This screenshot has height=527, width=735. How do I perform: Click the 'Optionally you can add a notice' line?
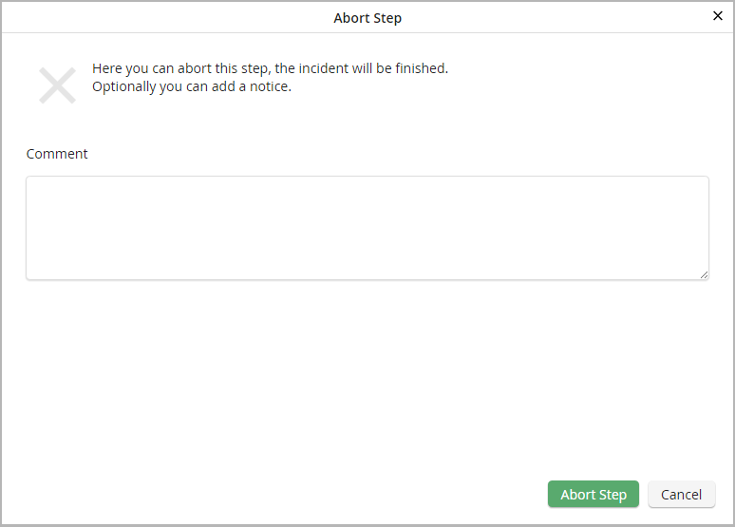point(191,87)
